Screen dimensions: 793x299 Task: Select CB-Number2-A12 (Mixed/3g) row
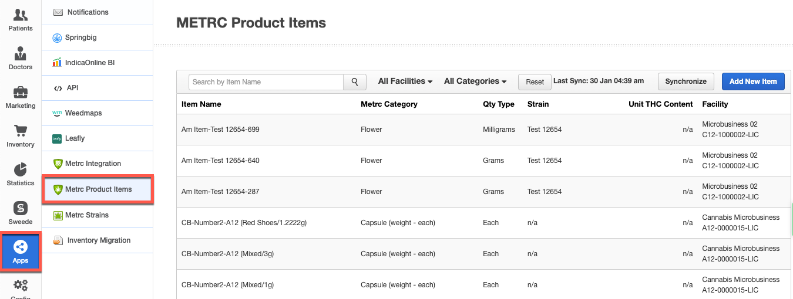tap(483, 254)
